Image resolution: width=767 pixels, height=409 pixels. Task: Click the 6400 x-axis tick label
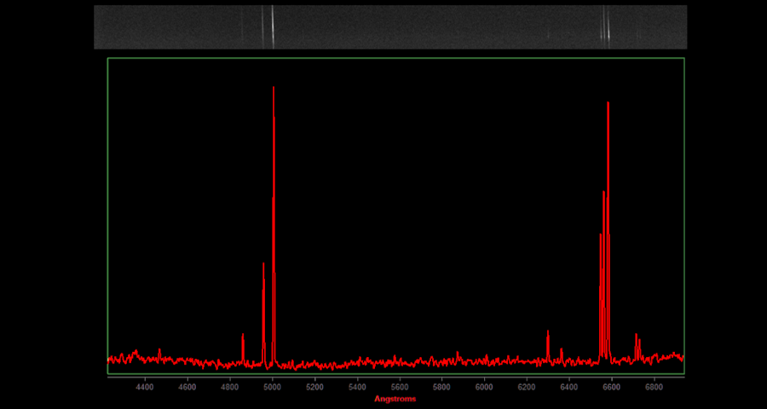click(569, 387)
